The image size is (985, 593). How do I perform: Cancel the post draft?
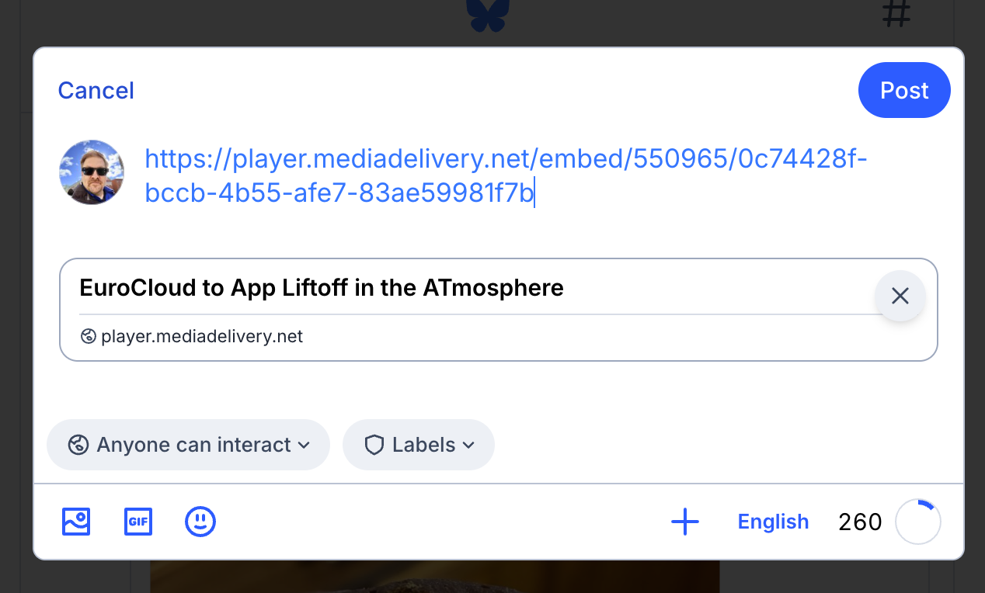tap(96, 91)
